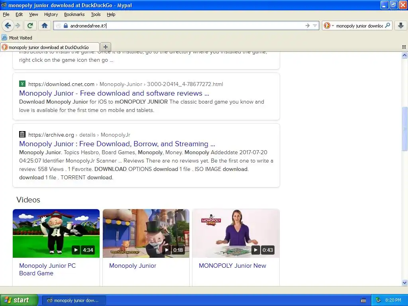
Task: Play the 0:43 MONOPOLY Junior New video
Action: 236,233
